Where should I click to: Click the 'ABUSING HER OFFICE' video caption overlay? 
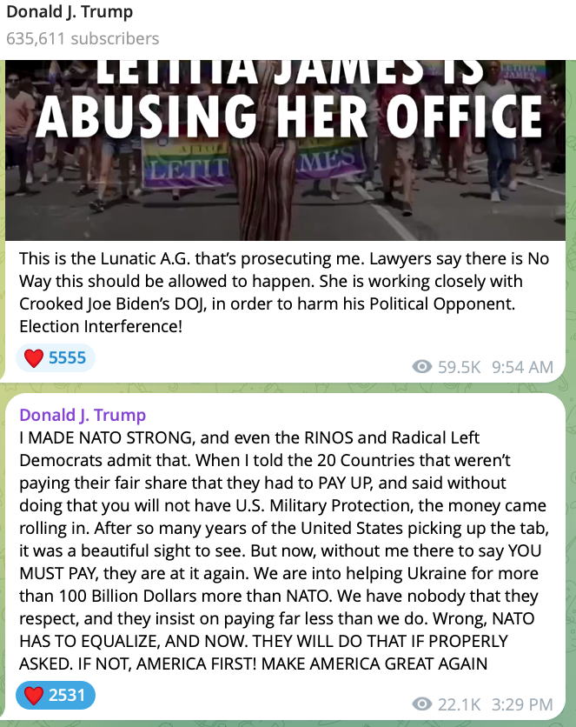(289, 116)
